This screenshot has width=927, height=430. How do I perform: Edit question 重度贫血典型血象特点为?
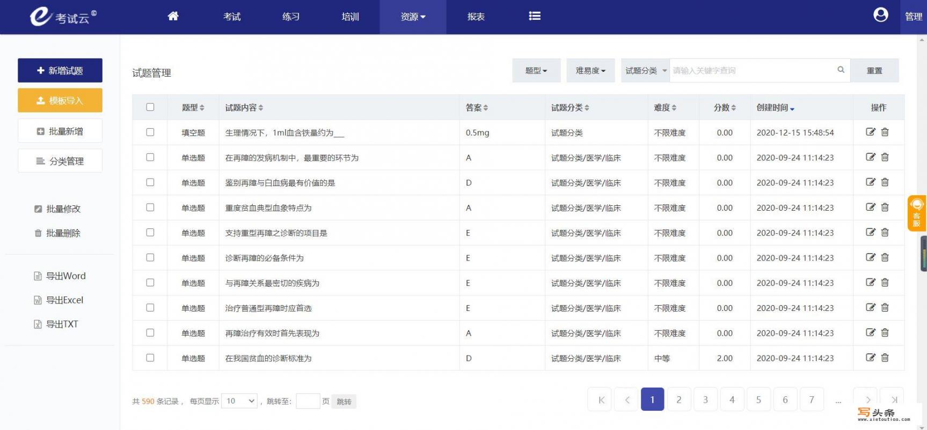tap(871, 207)
